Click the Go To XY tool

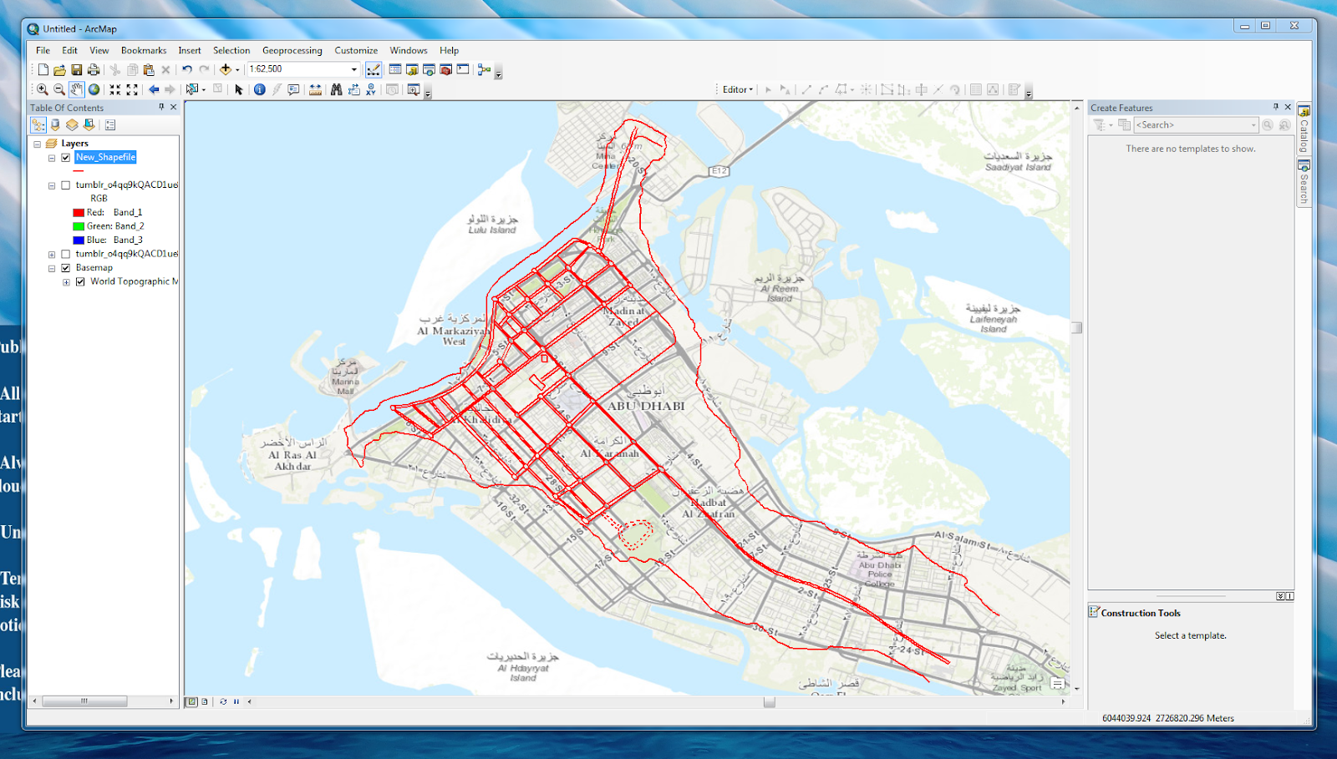[372, 89]
